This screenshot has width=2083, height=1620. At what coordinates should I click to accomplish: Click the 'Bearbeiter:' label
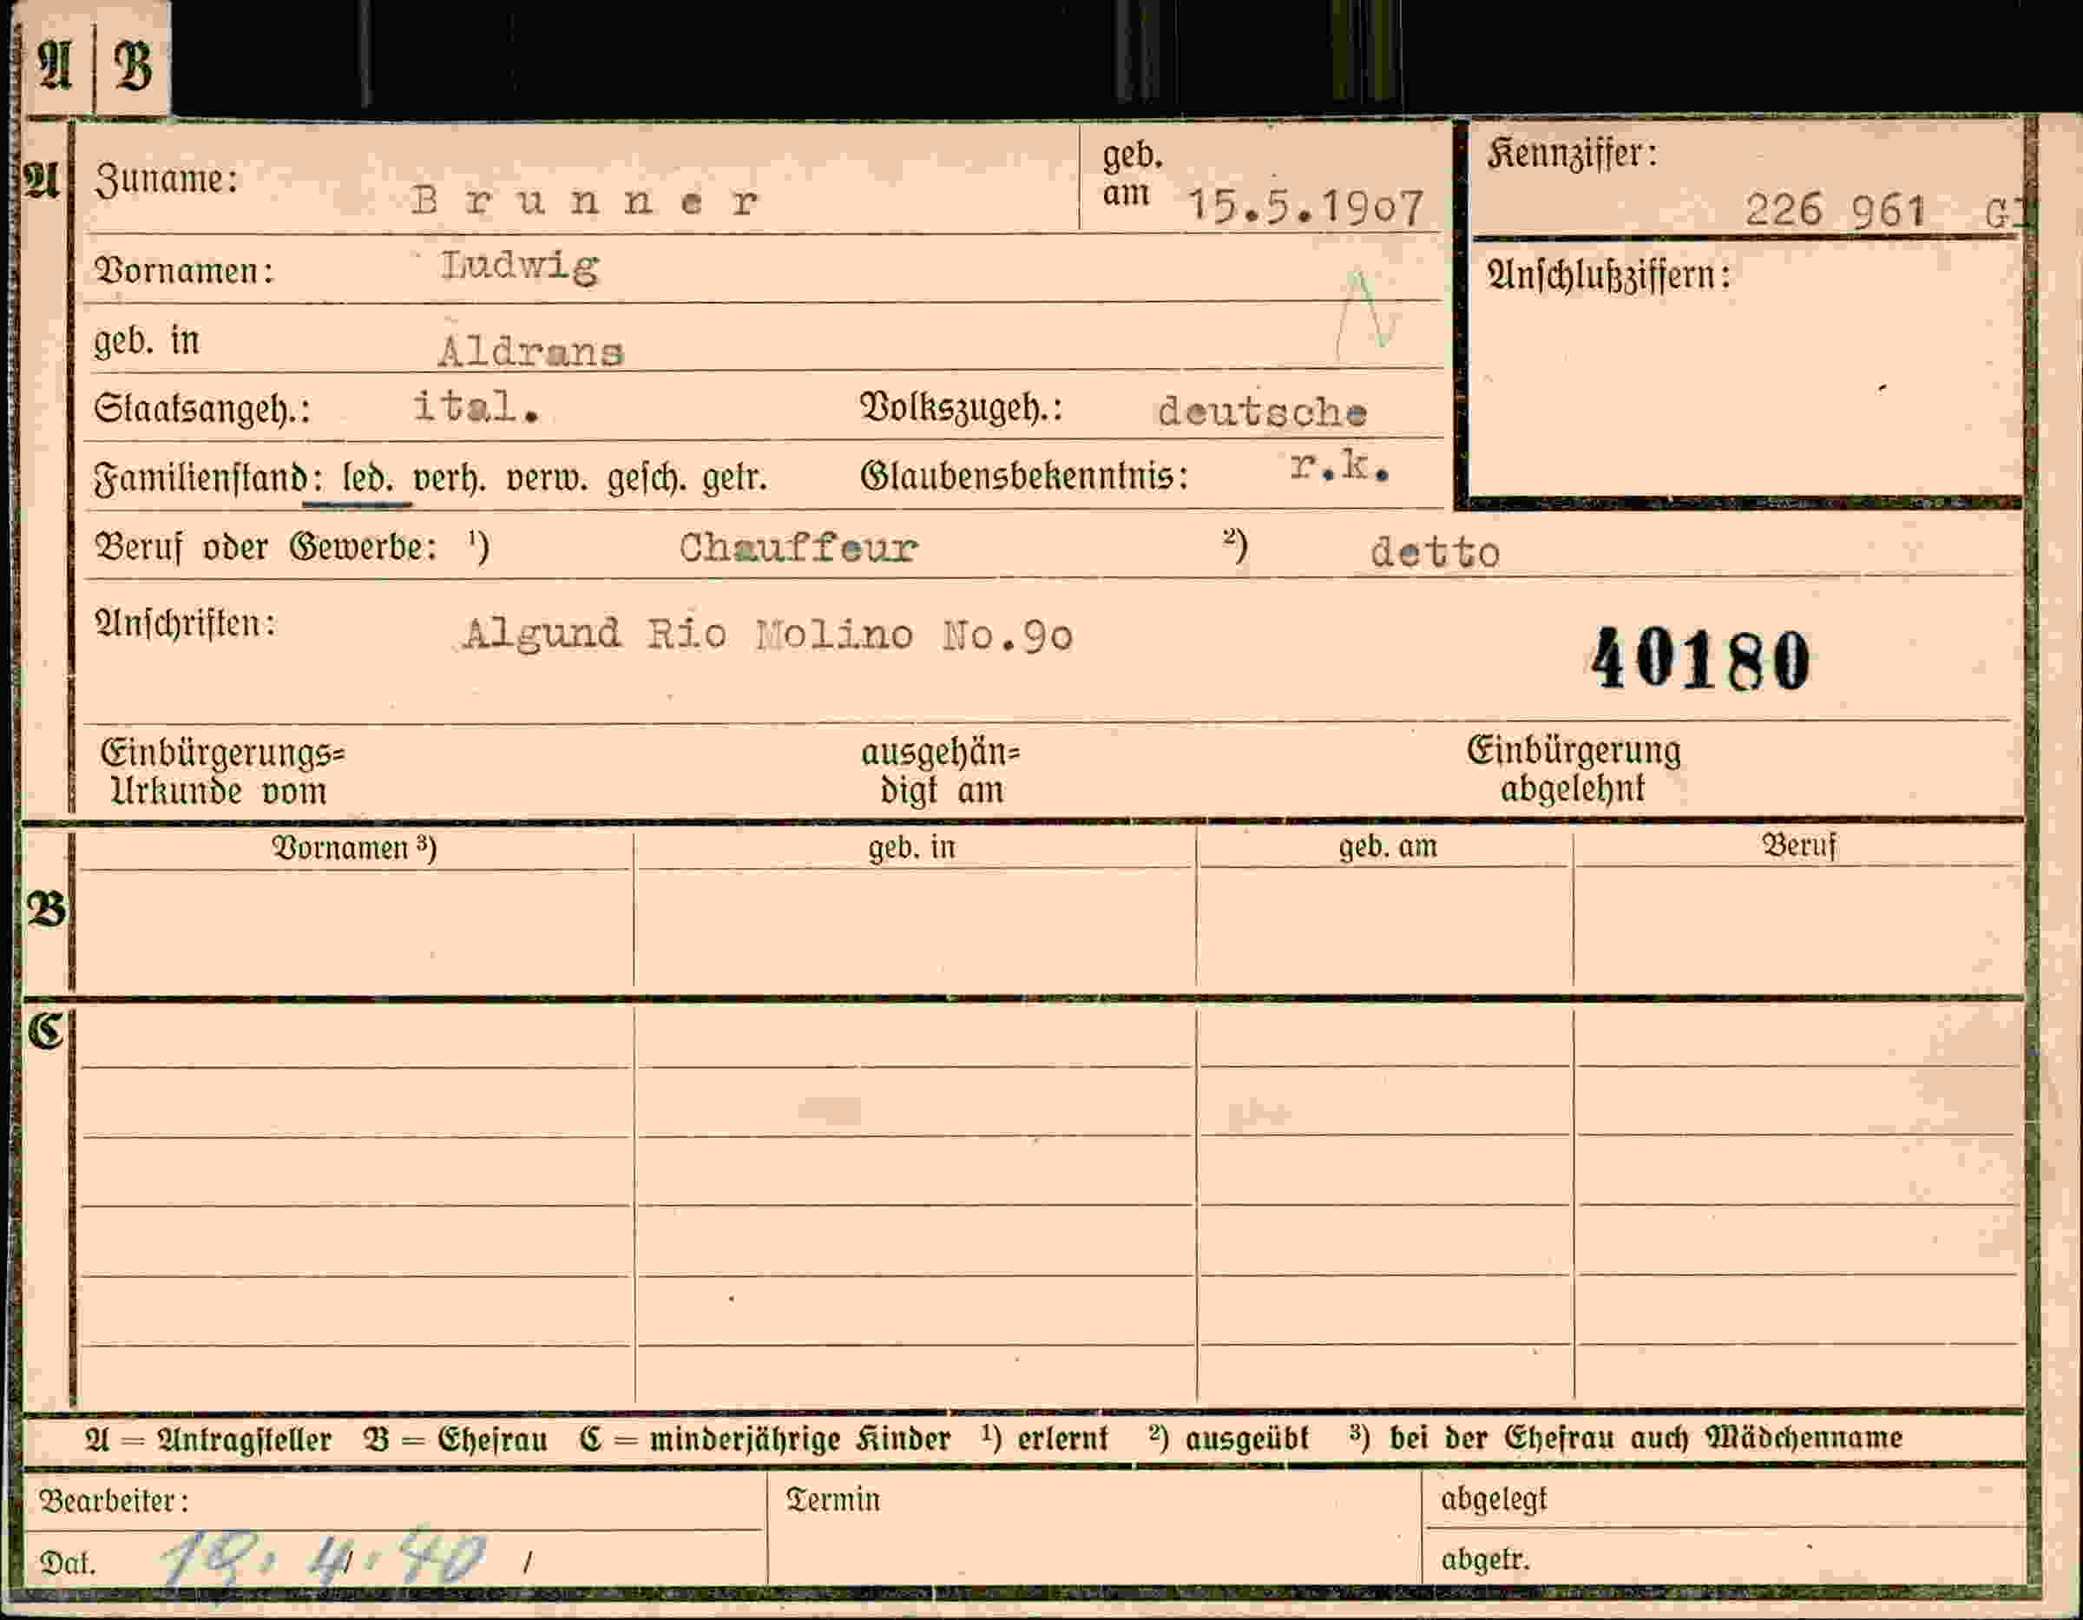(x=115, y=1501)
